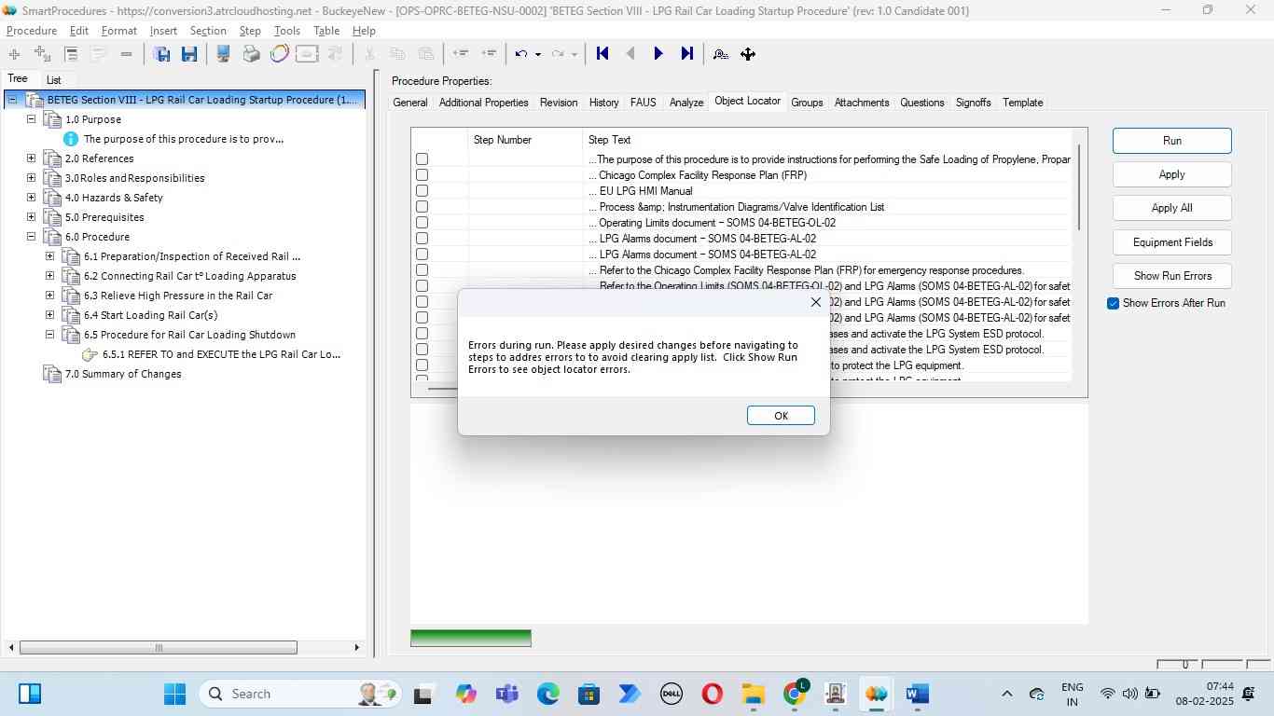Click the Apply All button
This screenshot has height=716, width=1274.
tap(1172, 208)
